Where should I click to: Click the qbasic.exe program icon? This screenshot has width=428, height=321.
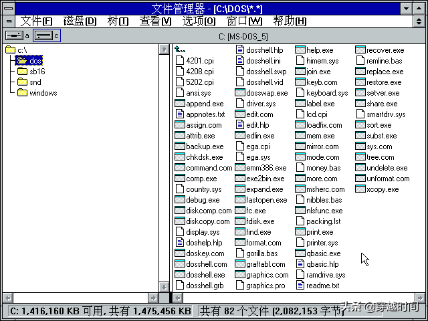pyautogui.click(x=300, y=253)
